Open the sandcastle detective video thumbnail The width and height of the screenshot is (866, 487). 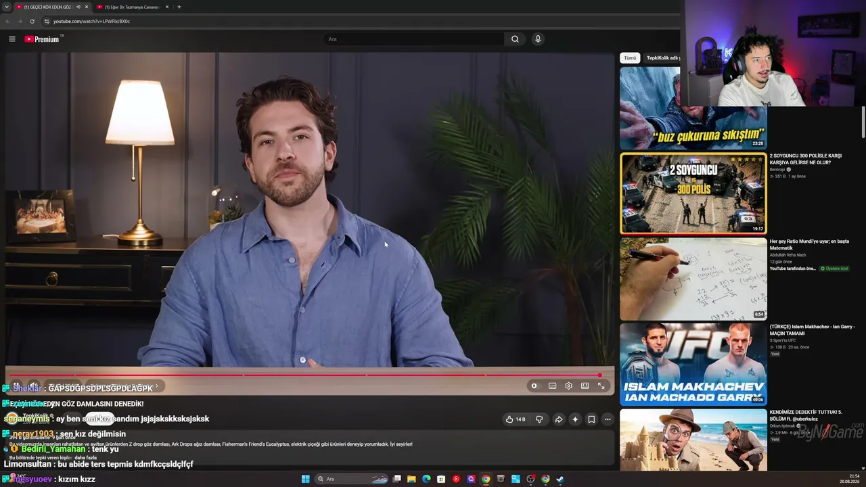coord(693,440)
